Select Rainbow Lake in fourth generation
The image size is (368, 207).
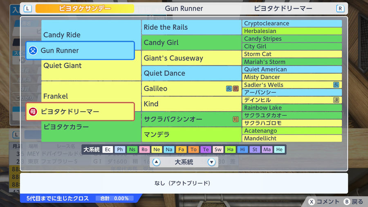(292, 108)
